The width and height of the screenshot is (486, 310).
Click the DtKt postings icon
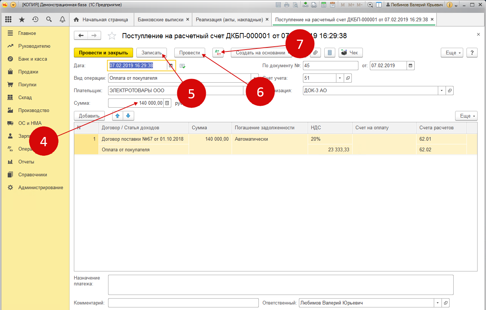point(218,53)
